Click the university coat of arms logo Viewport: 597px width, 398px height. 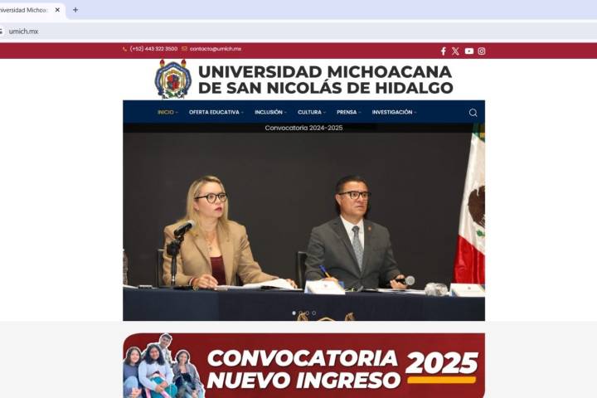(172, 80)
